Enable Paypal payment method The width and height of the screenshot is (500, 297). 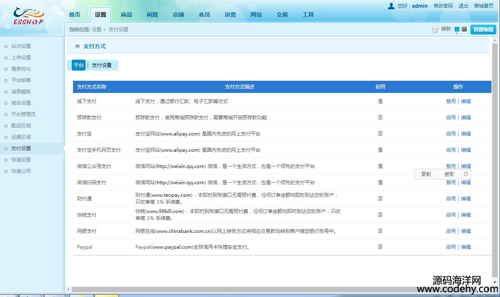click(x=451, y=247)
